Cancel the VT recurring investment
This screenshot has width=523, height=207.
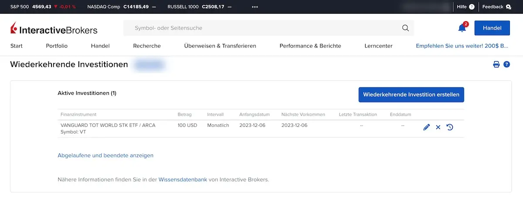pos(438,127)
